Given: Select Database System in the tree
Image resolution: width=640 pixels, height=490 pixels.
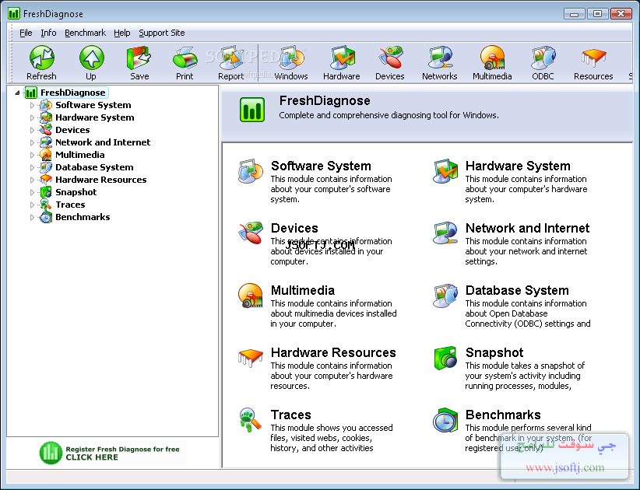Looking at the screenshot, I should coord(94,167).
